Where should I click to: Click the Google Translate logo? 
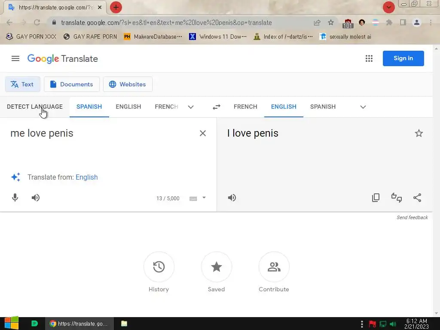pyautogui.click(x=63, y=58)
